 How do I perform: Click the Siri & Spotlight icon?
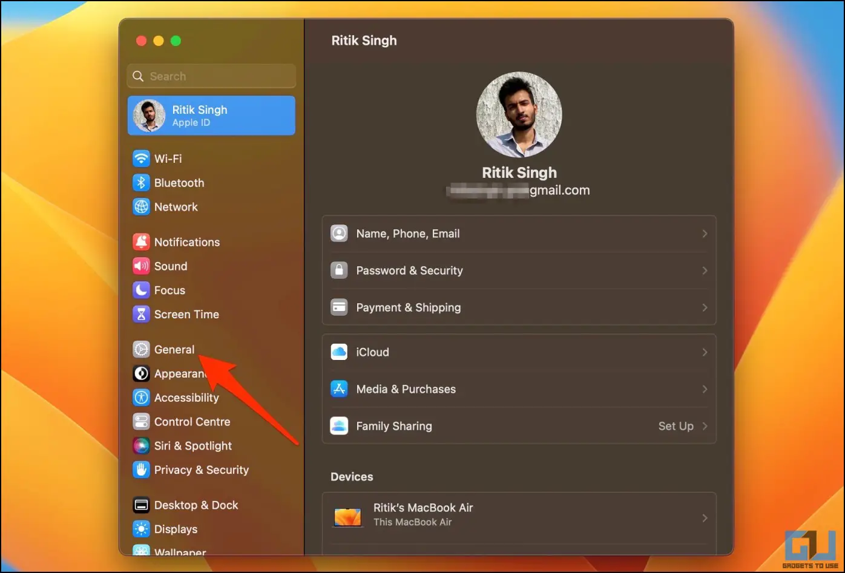click(141, 446)
